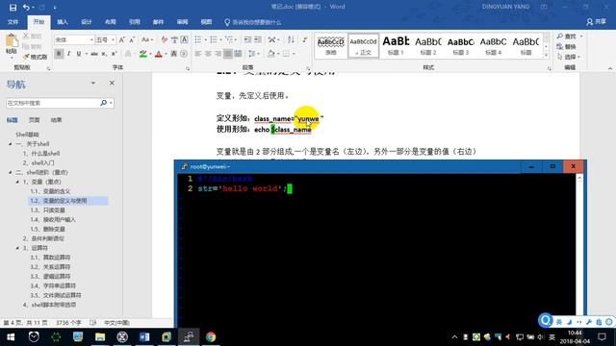The image size is (616, 346).
Task: Toggle Bold formatting
Action: point(59,54)
